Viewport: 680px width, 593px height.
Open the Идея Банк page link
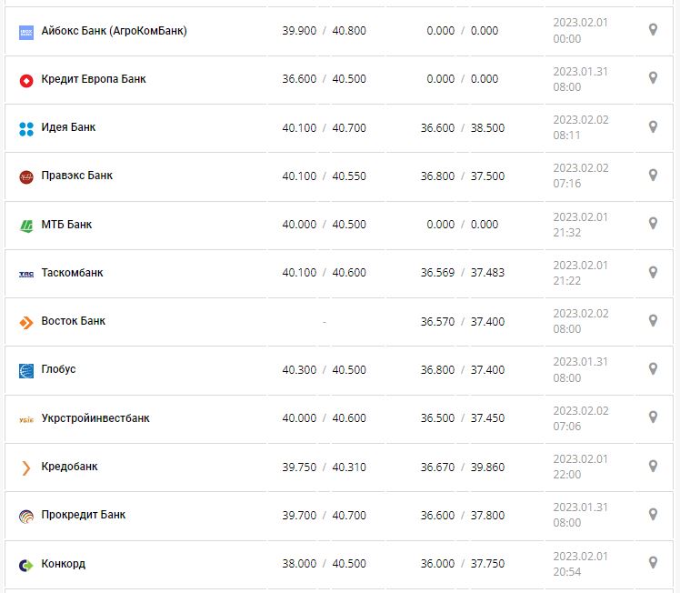click(68, 127)
